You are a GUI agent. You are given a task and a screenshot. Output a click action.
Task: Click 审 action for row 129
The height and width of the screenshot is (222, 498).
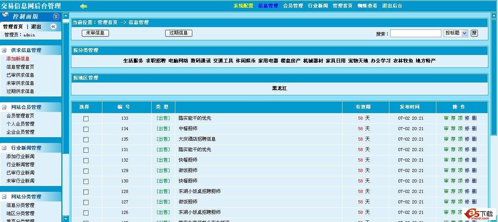pyautogui.click(x=446, y=170)
